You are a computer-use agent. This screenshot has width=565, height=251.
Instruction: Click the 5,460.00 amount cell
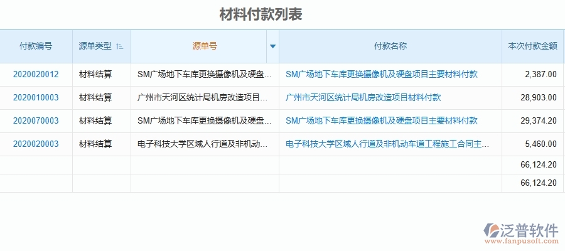540,144
